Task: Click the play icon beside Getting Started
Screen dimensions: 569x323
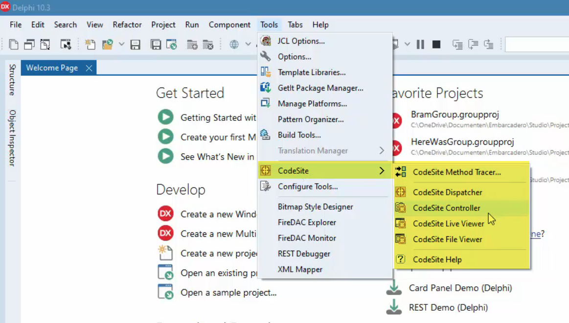Action: coord(165,117)
